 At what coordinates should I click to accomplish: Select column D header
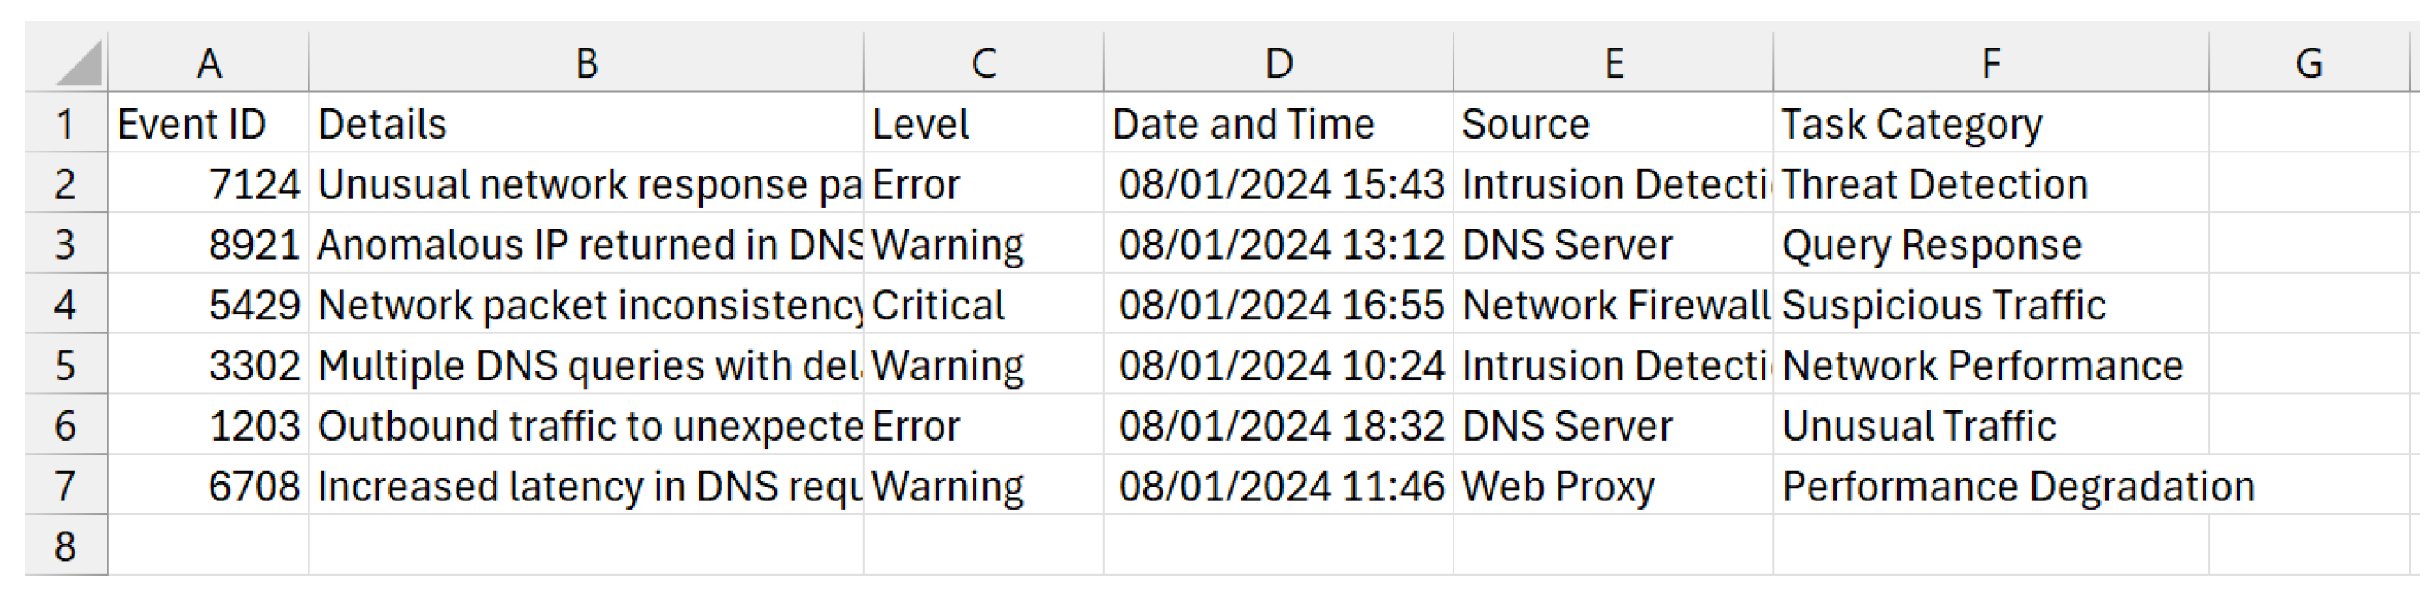1279,64
